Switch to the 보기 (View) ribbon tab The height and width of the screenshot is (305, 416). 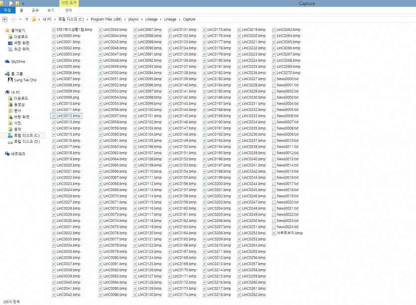[50, 10]
